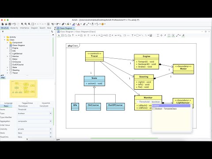Select the Motor boundary class box
This screenshot has width=212, height=159.
(x=183, y=69)
